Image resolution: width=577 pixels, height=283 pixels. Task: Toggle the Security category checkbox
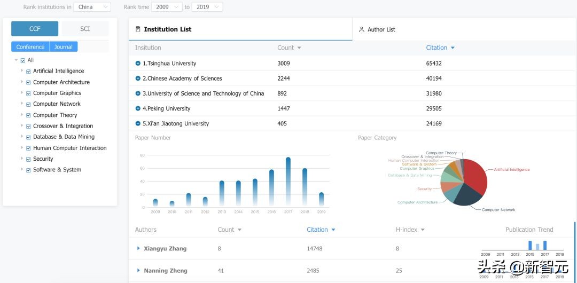[28, 159]
